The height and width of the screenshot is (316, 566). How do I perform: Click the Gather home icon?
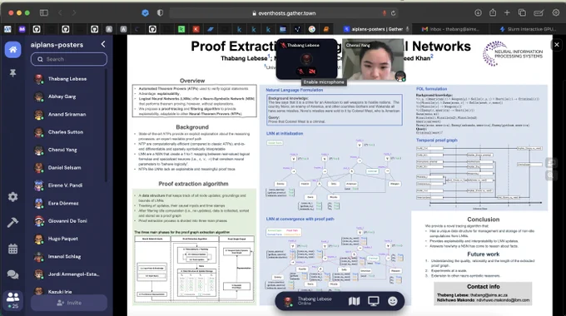12,49
